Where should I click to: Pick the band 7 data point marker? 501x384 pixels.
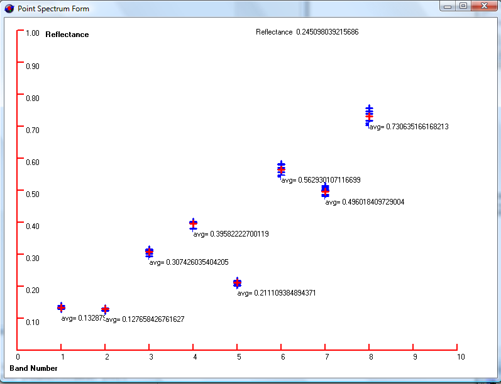[x=325, y=190]
